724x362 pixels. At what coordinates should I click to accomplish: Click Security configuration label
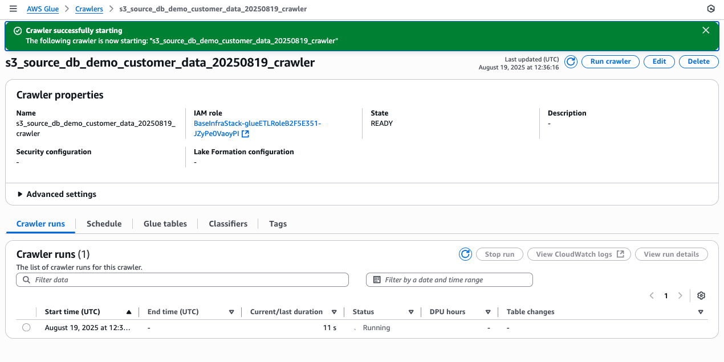tap(54, 152)
